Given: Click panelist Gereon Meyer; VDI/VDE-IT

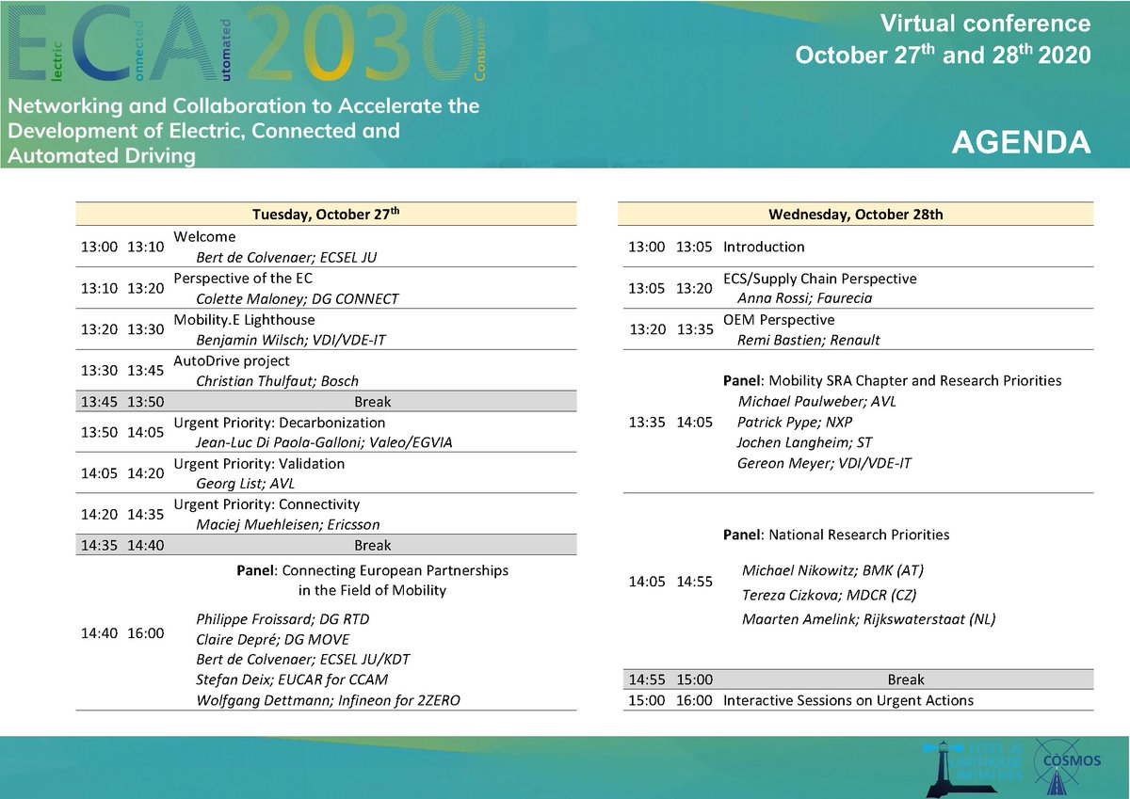Looking at the screenshot, I should pos(824,463).
